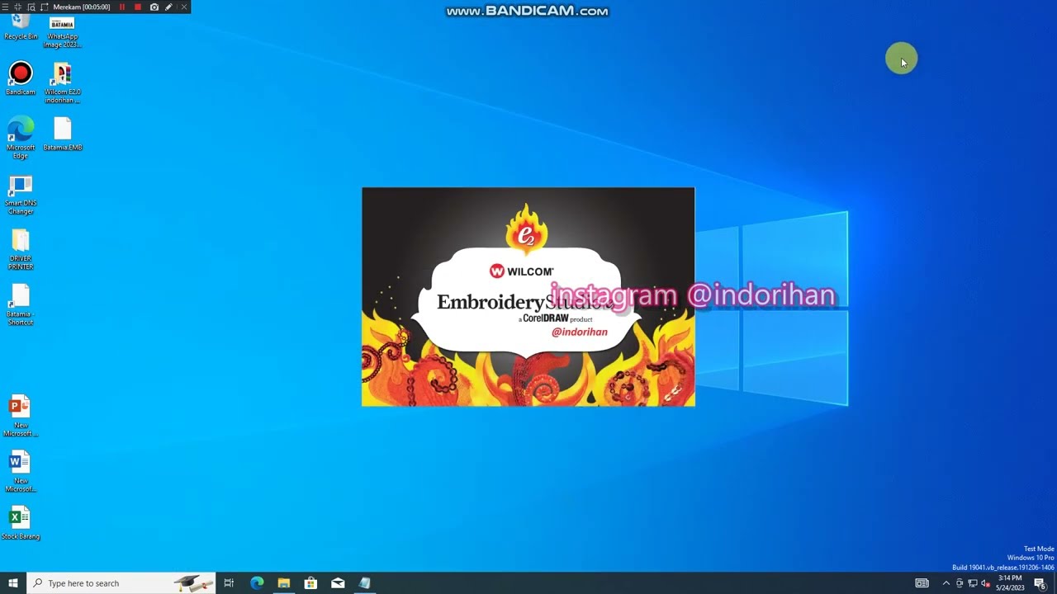Viewport: 1057px width, 594px height.
Task: Stop the Bandicam recording
Action: [x=138, y=7]
